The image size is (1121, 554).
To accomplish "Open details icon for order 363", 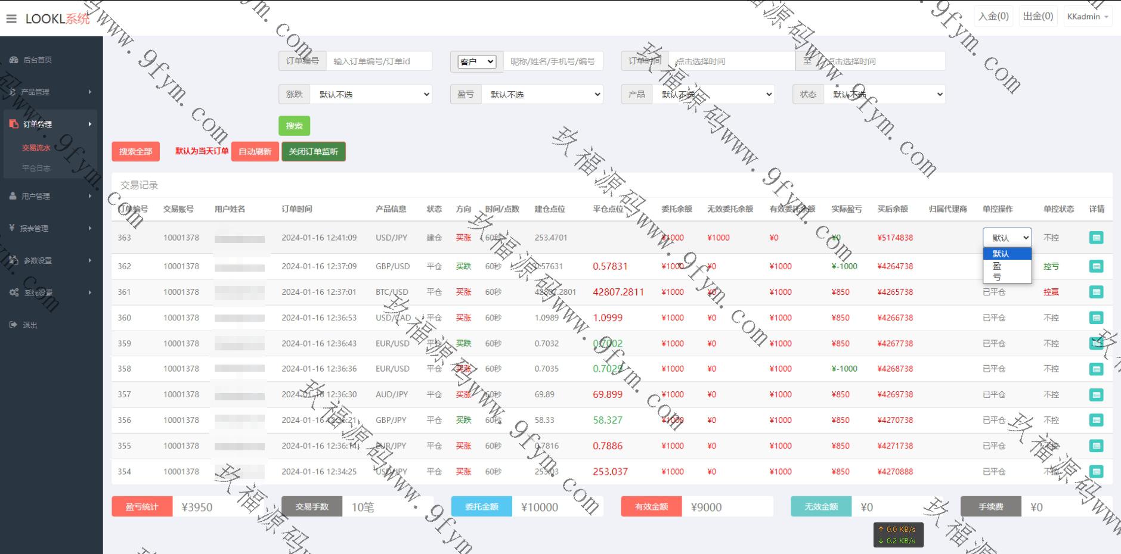I will (1096, 238).
